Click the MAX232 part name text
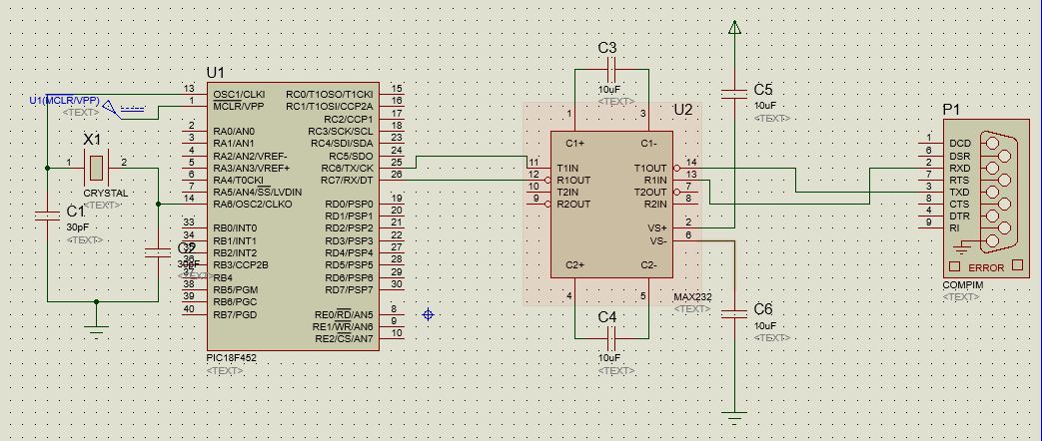The height and width of the screenshot is (441, 1042). coord(692,297)
